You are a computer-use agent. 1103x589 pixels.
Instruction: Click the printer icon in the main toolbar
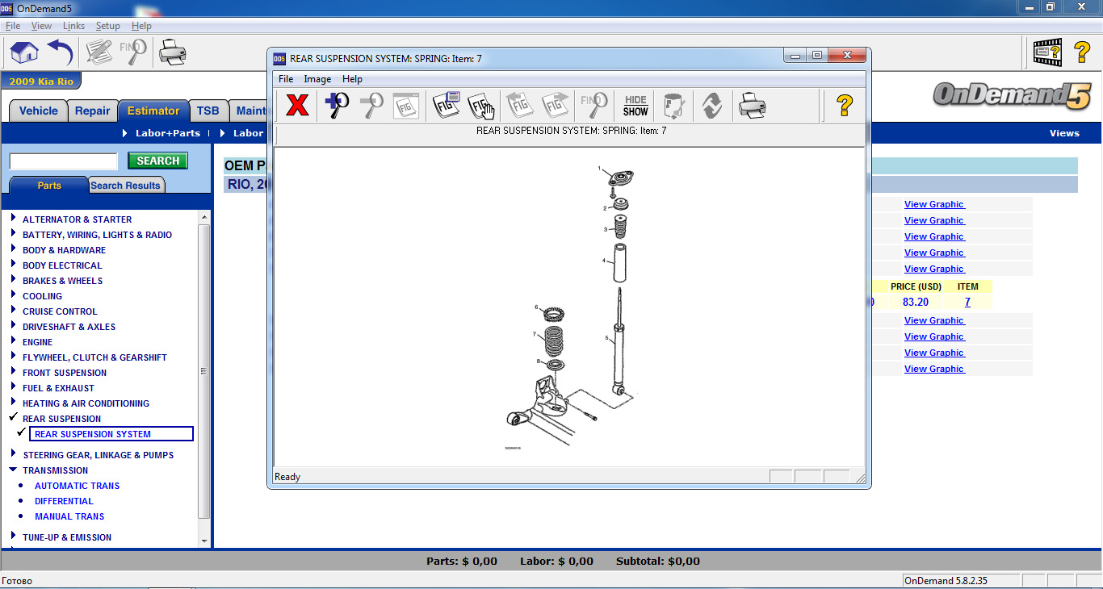pos(173,52)
